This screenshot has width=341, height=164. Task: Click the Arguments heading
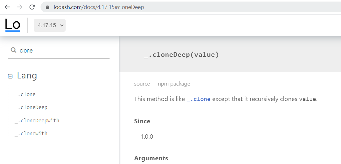tap(151, 158)
